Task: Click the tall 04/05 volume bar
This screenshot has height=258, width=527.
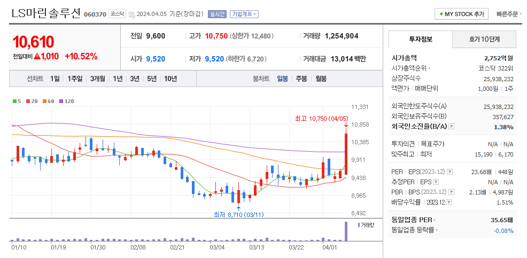Action: pos(346,231)
